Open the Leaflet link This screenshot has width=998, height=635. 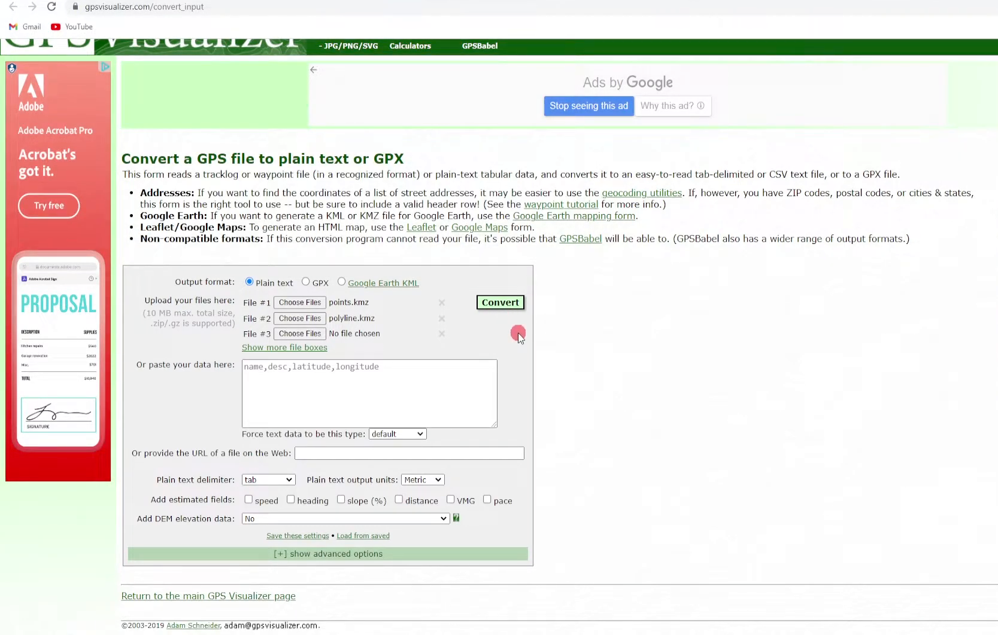tap(421, 227)
